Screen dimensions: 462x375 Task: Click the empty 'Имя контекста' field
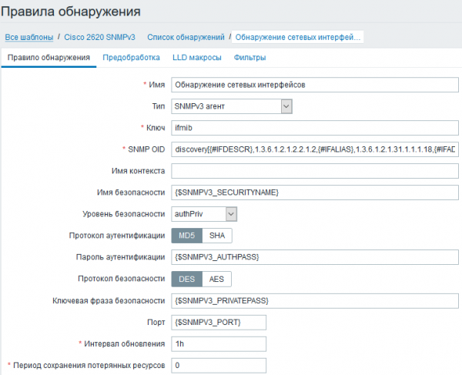(x=314, y=170)
